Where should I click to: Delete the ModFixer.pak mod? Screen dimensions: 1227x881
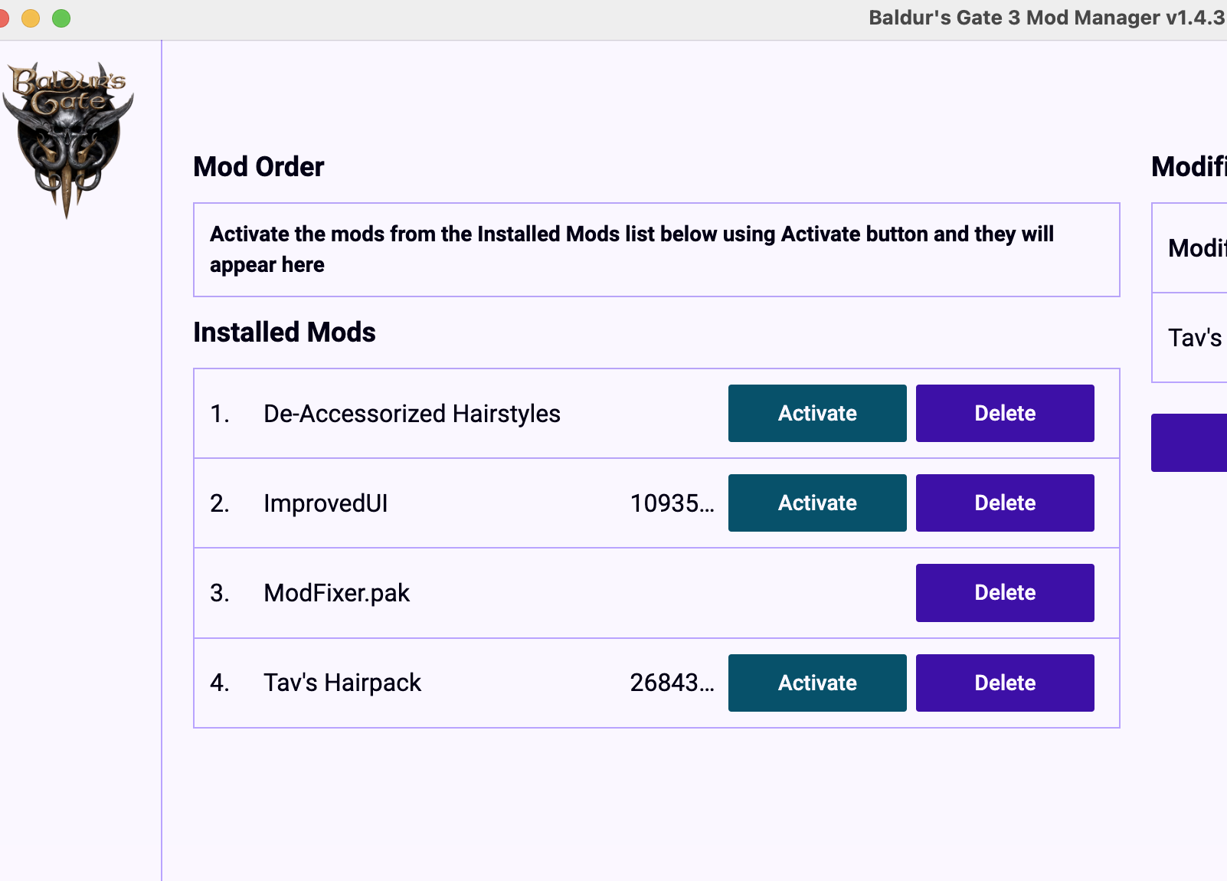1004,592
